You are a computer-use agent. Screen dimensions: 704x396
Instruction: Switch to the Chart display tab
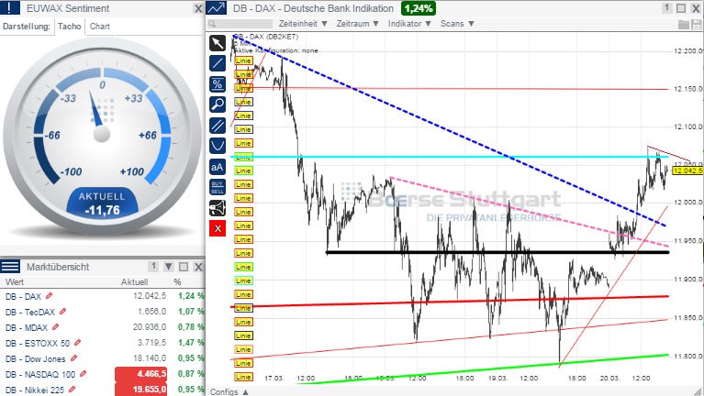[100, 27]
